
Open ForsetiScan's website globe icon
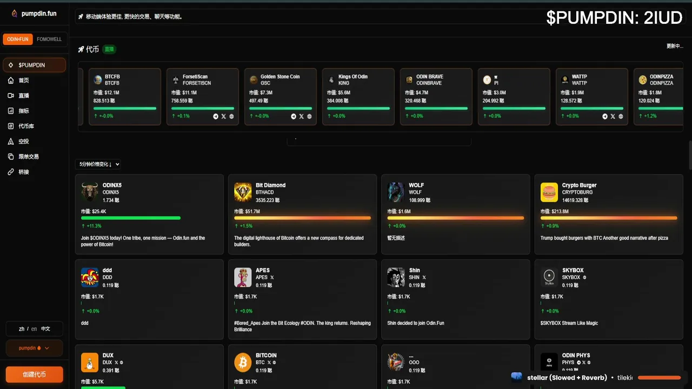231,116
